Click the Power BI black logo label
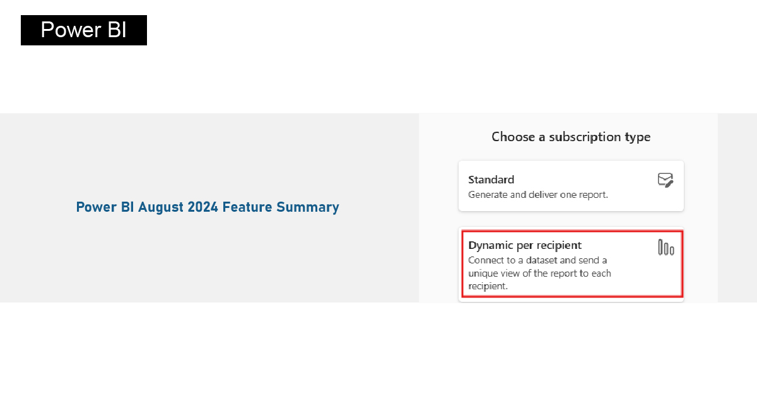The height and width of the screenshot is (397, 757). [x=84, y=30]
